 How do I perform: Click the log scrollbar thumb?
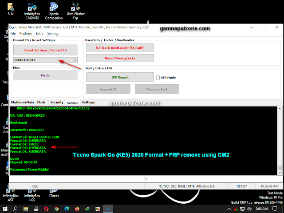point(280,168)
